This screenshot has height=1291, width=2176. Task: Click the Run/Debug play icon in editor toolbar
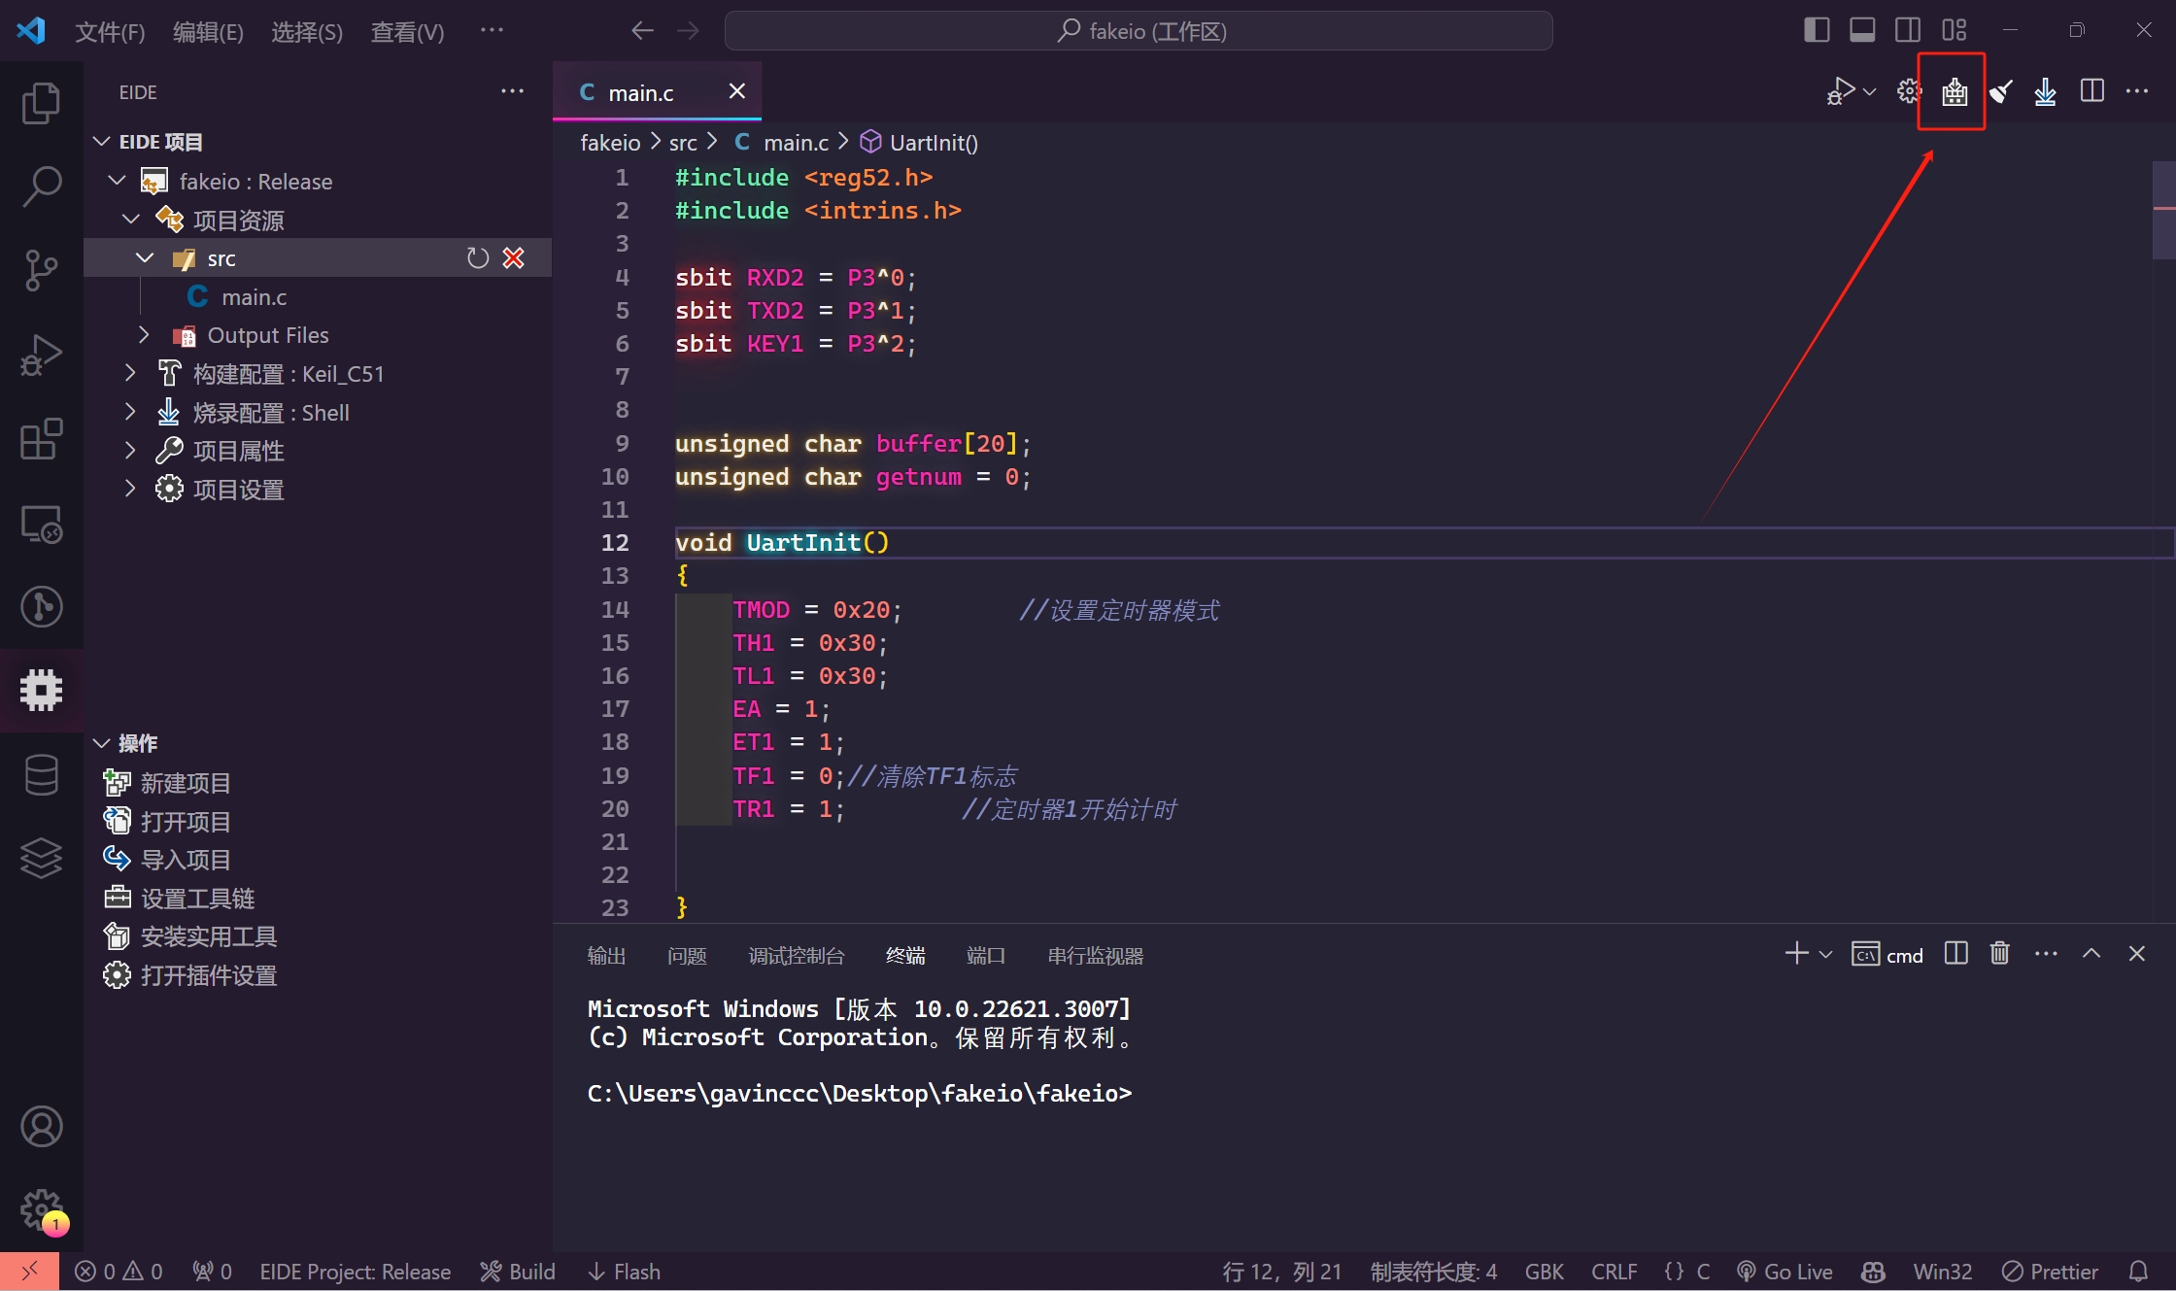pos(1840,92)
